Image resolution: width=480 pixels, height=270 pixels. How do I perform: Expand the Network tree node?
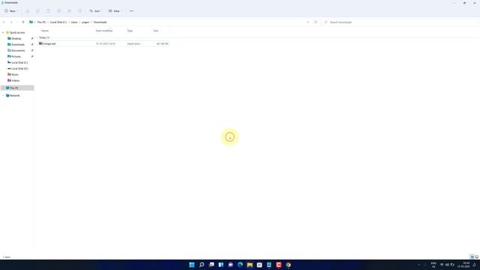[3, 96]
